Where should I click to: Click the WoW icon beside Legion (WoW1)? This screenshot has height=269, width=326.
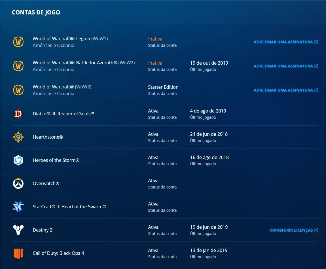point(18,42)
